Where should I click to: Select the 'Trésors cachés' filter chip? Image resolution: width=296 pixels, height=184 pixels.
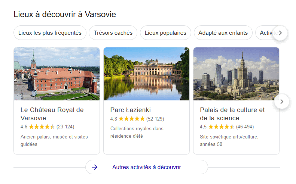point(113,33)
